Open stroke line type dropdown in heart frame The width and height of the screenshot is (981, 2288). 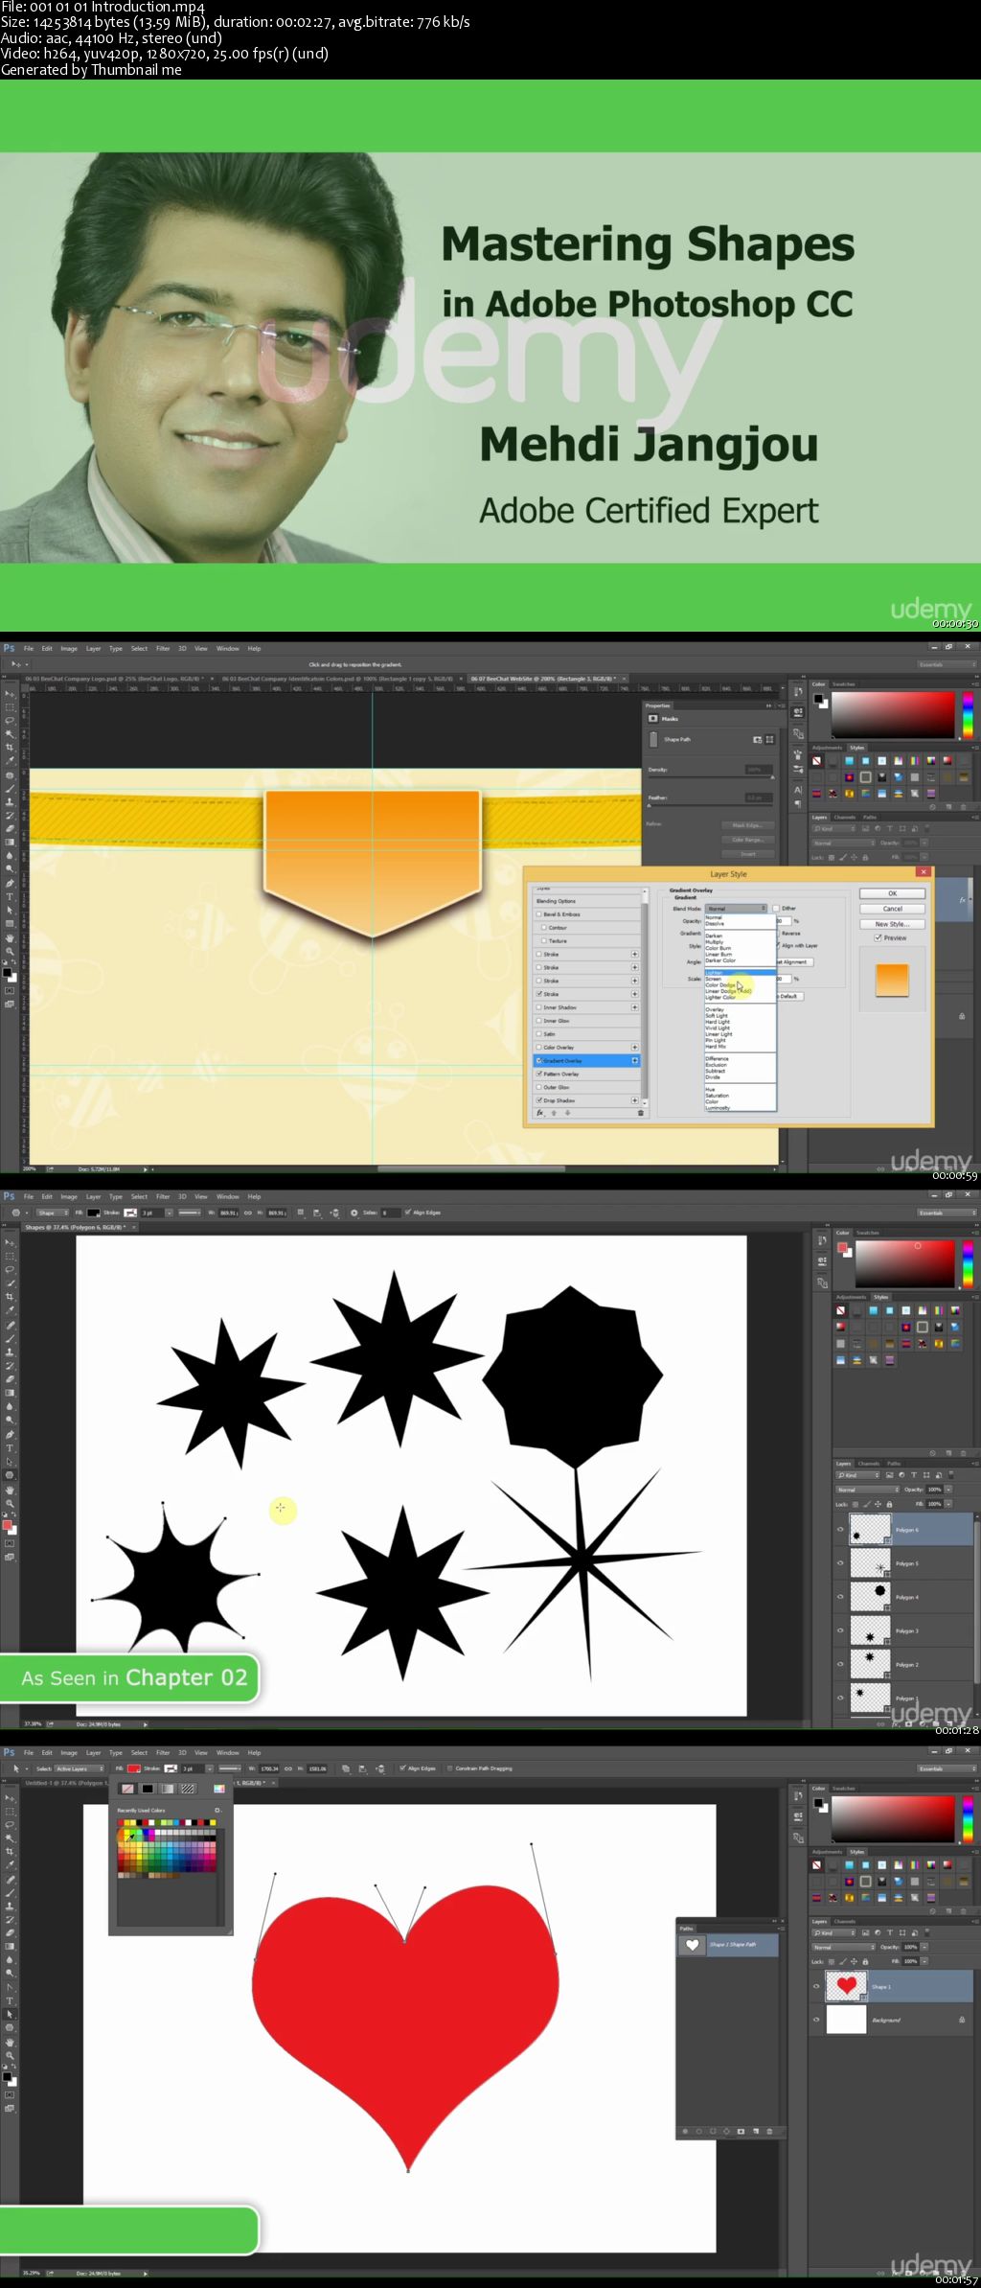click(x=229, y=1768)
